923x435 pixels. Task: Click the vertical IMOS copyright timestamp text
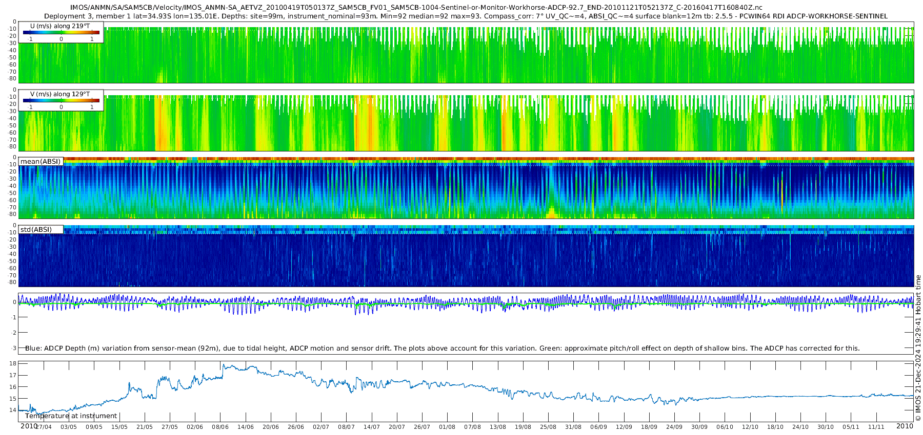(x=918, y=348)
